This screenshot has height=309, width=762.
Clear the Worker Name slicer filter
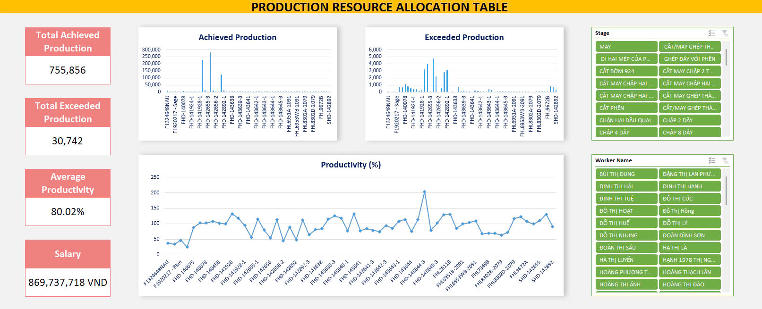click(x=725, y=160)
